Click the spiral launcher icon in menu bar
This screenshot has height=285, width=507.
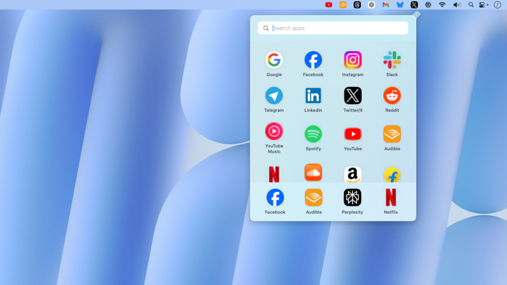coord(428,5)
